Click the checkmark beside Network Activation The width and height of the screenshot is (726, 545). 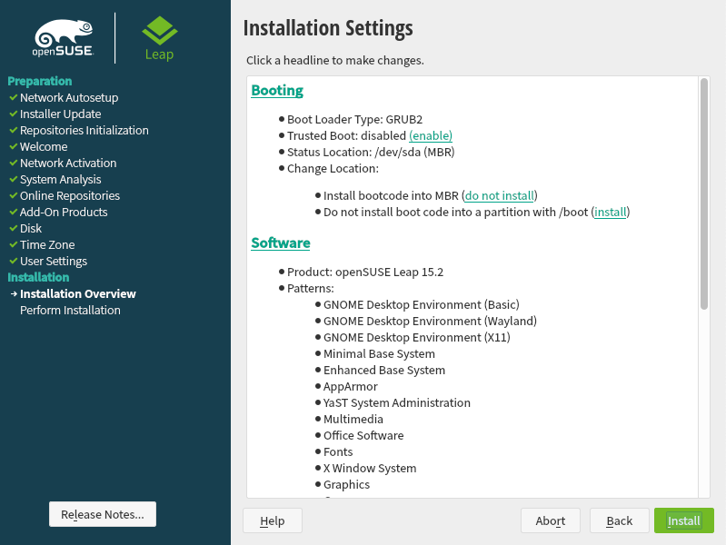click(14, 163)
